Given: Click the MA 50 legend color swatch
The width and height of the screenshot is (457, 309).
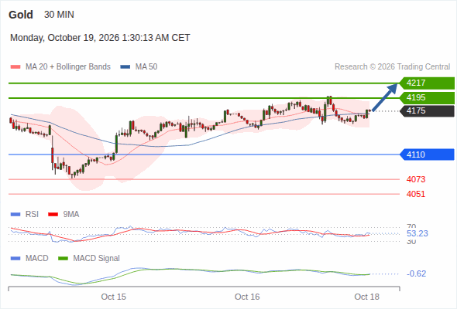Looking at the screenshot, I should coord(125,67).
